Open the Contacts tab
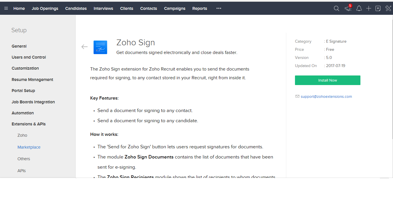This screenshot has width=393, height=209. 149,8
